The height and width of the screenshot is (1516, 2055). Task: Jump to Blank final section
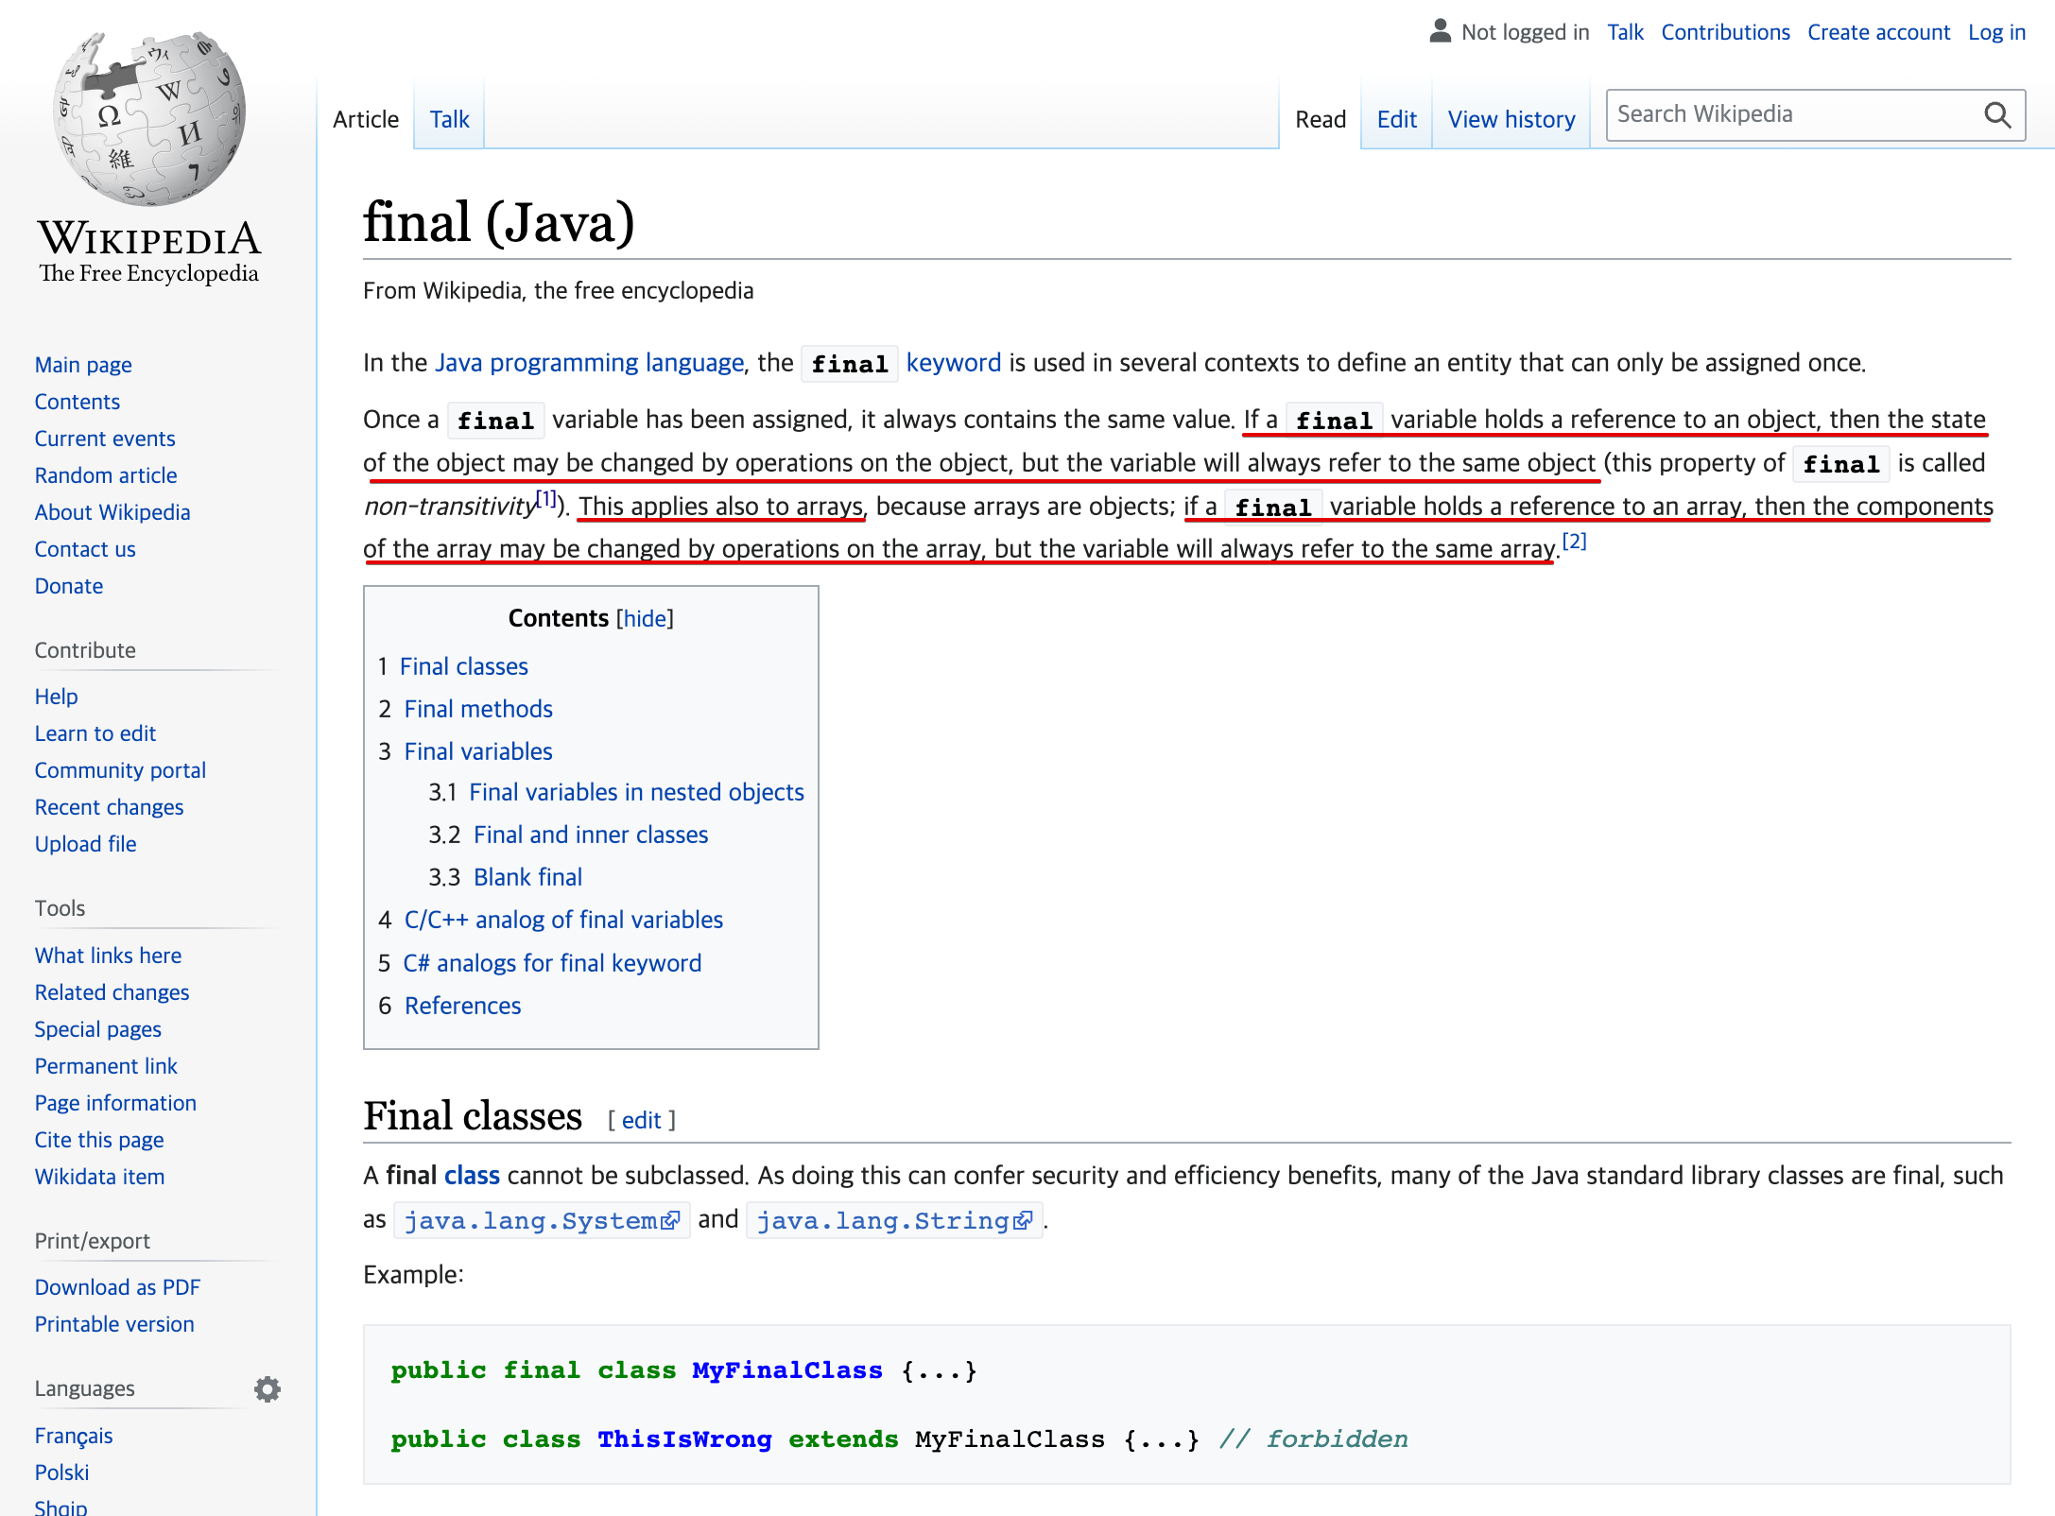pyautogui.click(x=527, y=877)
